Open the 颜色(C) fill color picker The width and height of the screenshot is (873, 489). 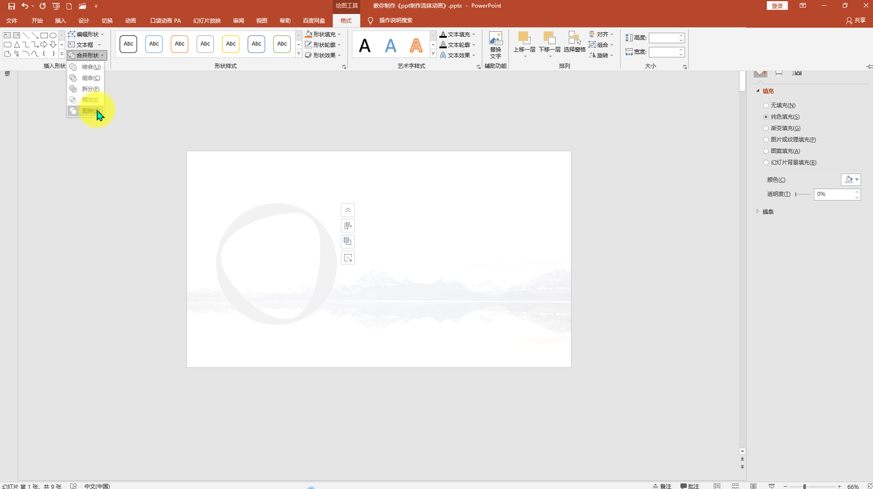click(x=851, y=180)
